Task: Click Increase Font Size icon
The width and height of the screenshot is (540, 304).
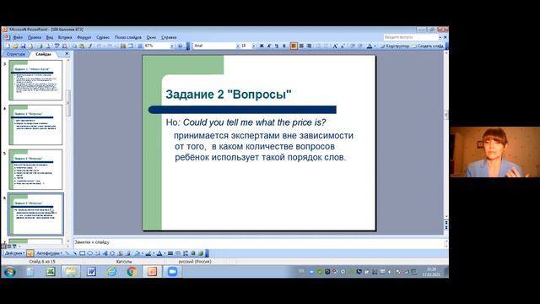Action: pos(335,46)
